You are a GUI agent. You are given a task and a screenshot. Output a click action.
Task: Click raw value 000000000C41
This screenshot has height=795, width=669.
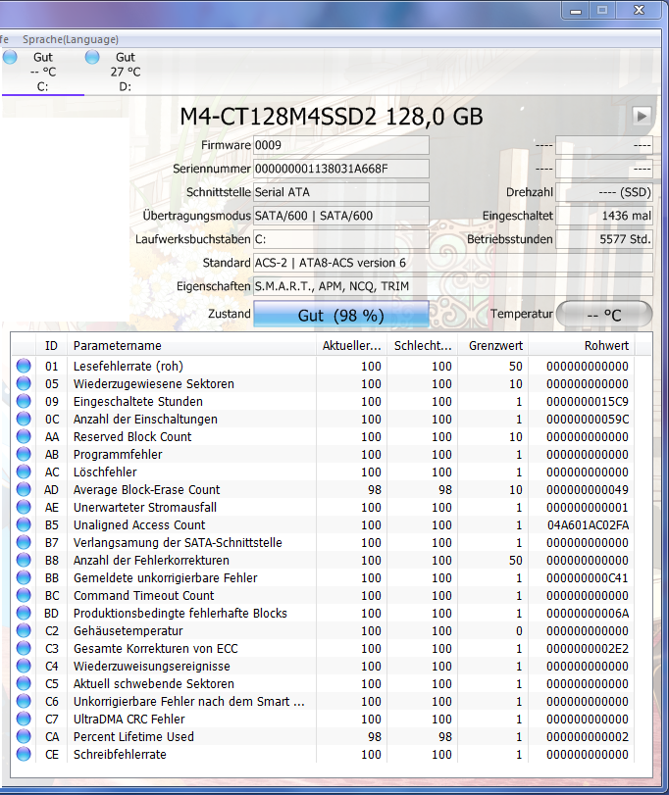click(x=588, y=578)
